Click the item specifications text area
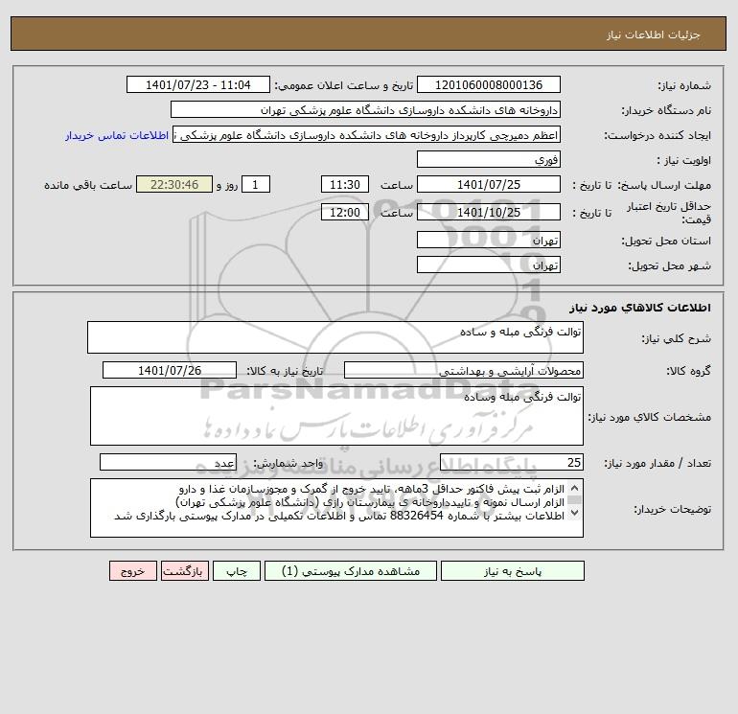The image size is (738, 714). pyautogui.click(x=336, y=416)
